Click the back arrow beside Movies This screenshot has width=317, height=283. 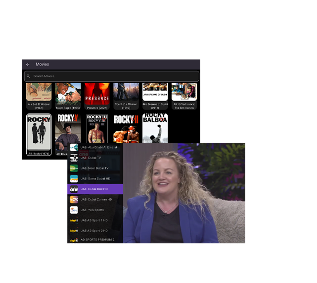28,64
